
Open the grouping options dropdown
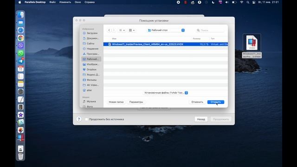pyautogui.click(x=132, y=30)
